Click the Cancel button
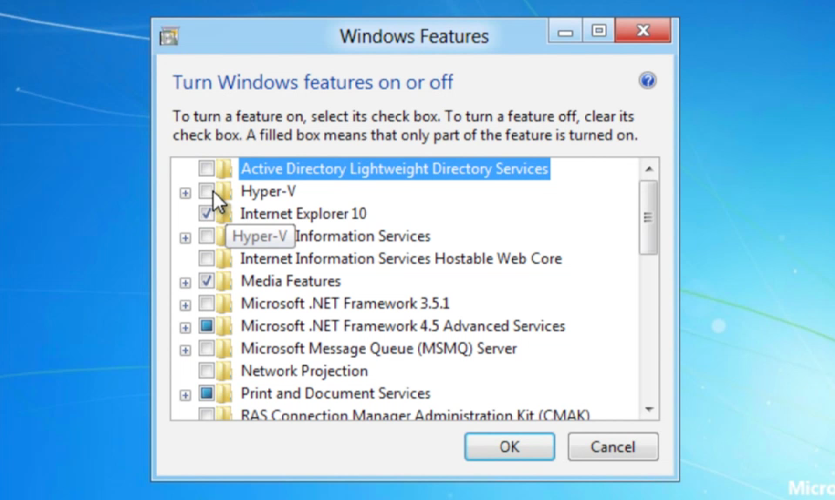The height and width of the screenshot is (500, 835). click(613, 447)
